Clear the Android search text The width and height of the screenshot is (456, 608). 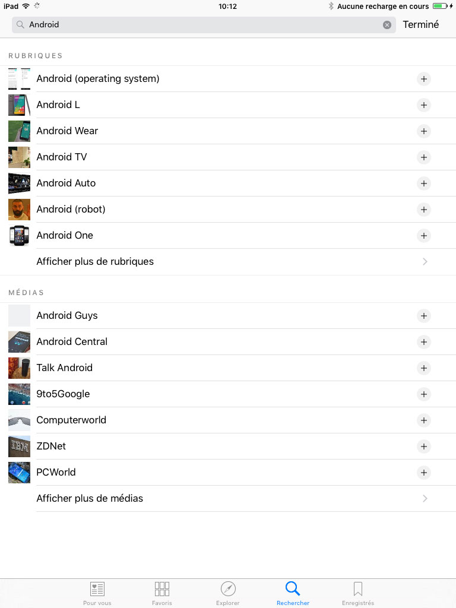click(387, 25)
